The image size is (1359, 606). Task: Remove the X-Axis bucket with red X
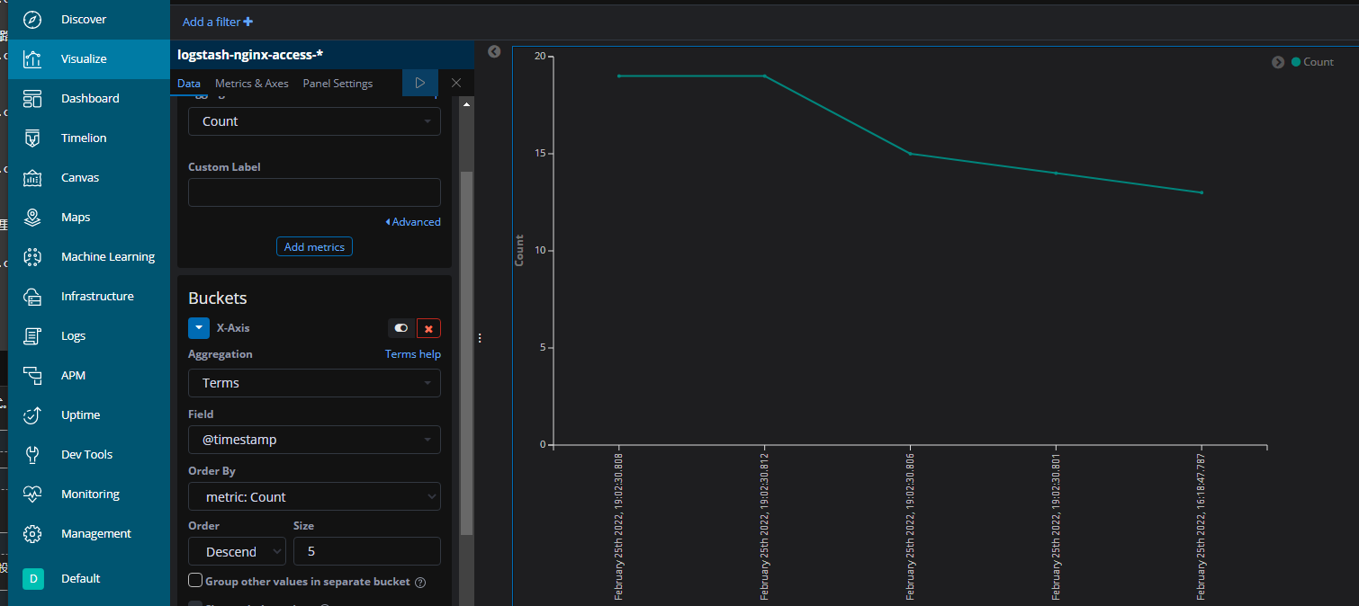coord(428,328)
